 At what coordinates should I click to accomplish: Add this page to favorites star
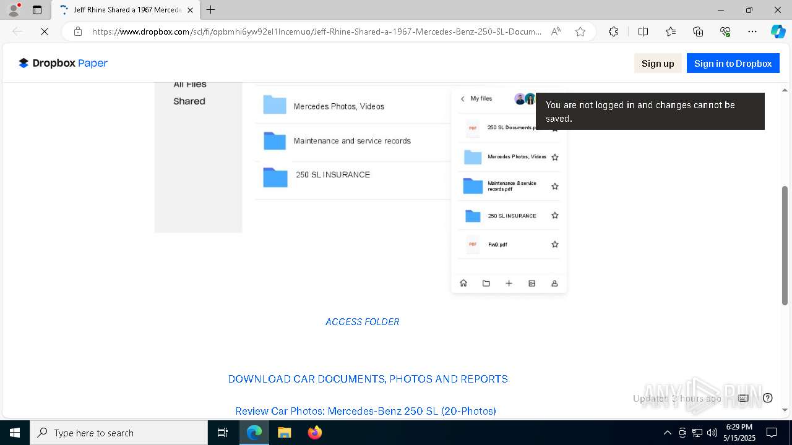[x=580, y=32]
